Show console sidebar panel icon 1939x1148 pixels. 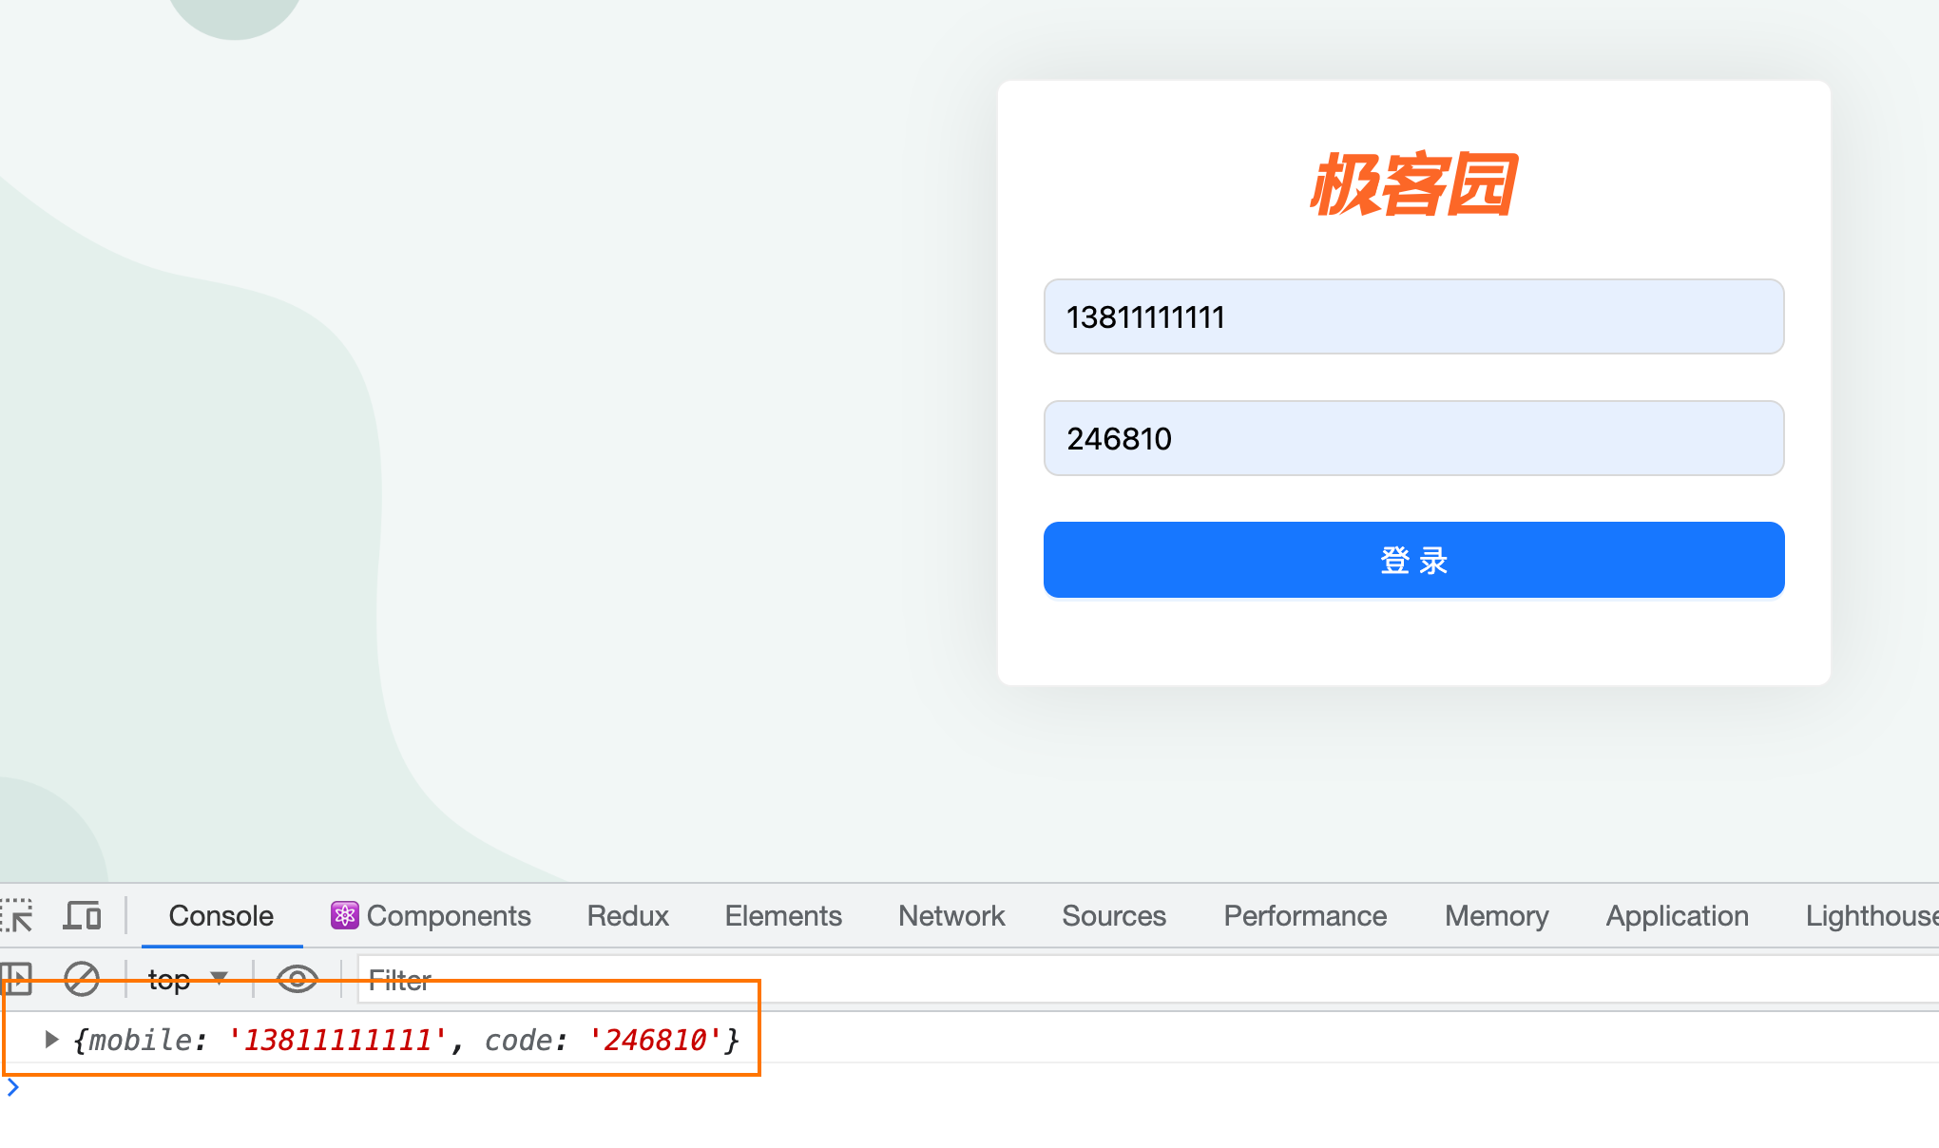pos(17,979)
